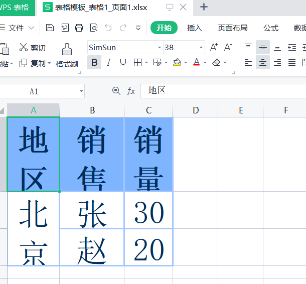This screenshot has height=284, width=306.
Task: Switch to the 插入 (Insert) tab
Action: tap(194, 28)
